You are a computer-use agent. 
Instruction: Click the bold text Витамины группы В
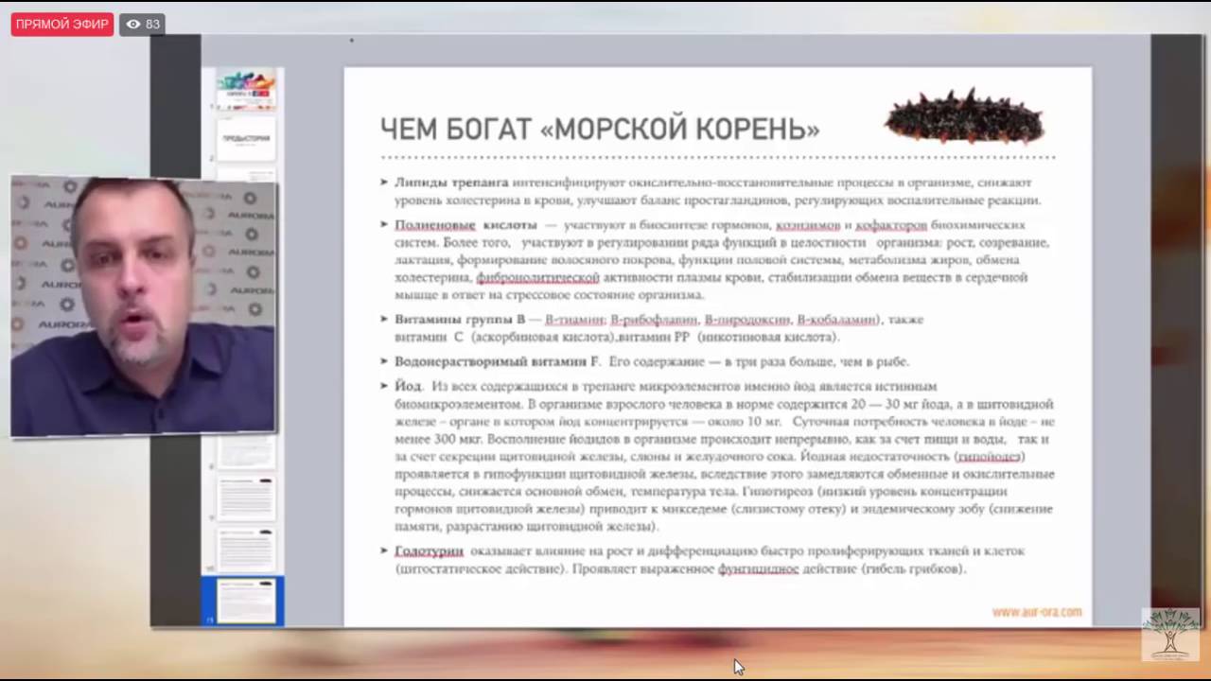pyautogui.click(x=460, y=320)
